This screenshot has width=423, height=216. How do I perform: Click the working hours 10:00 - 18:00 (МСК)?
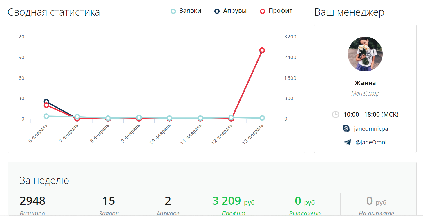click(x=371, y=115)
